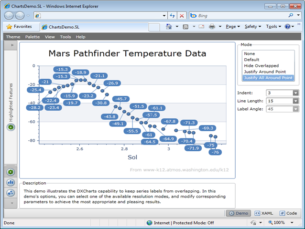Open the Safety menu
This screenshot has height=229, width=305.
coord(253,27)
